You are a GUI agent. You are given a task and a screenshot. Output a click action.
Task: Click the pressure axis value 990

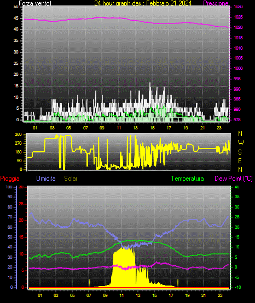tap(237, 89)
